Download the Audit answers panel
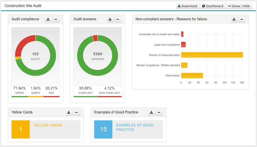 pyautogui.click(x=111, y=19)
